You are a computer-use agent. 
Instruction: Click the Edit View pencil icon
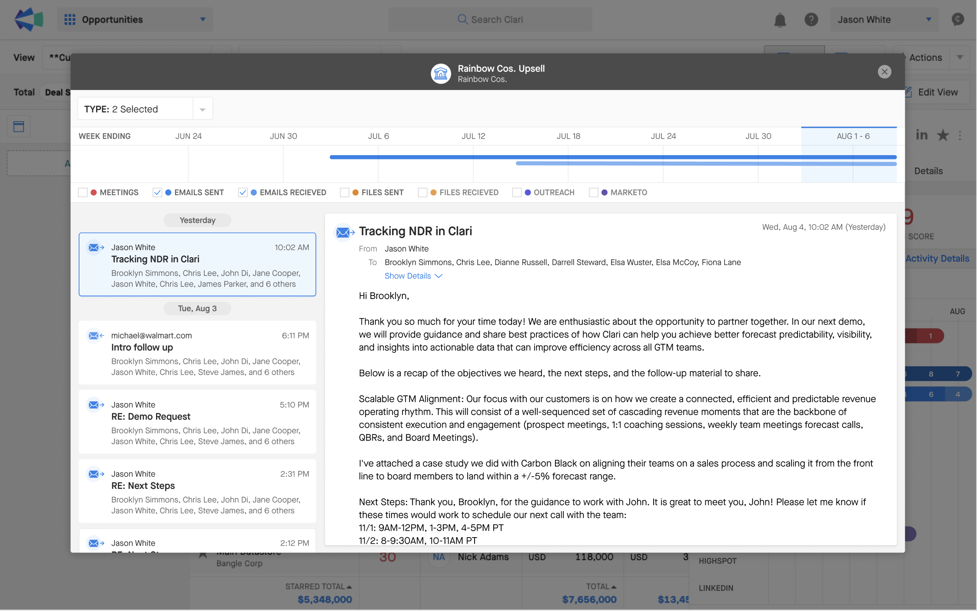pos(908,92)
